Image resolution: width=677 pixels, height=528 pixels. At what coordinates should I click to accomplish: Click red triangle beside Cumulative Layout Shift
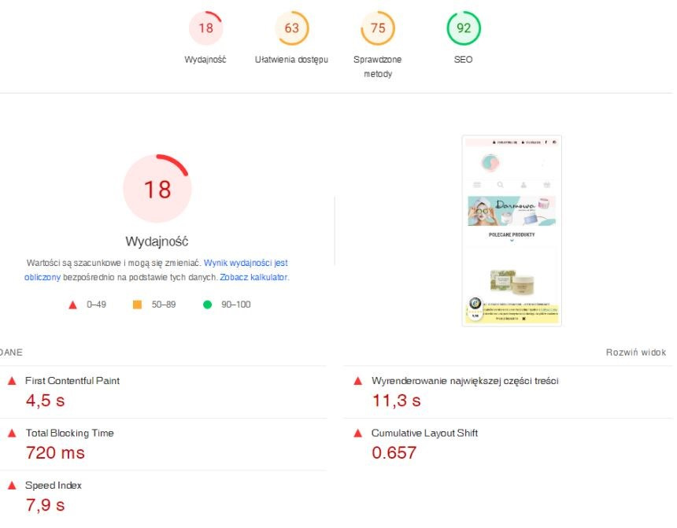tap(358, 434)
